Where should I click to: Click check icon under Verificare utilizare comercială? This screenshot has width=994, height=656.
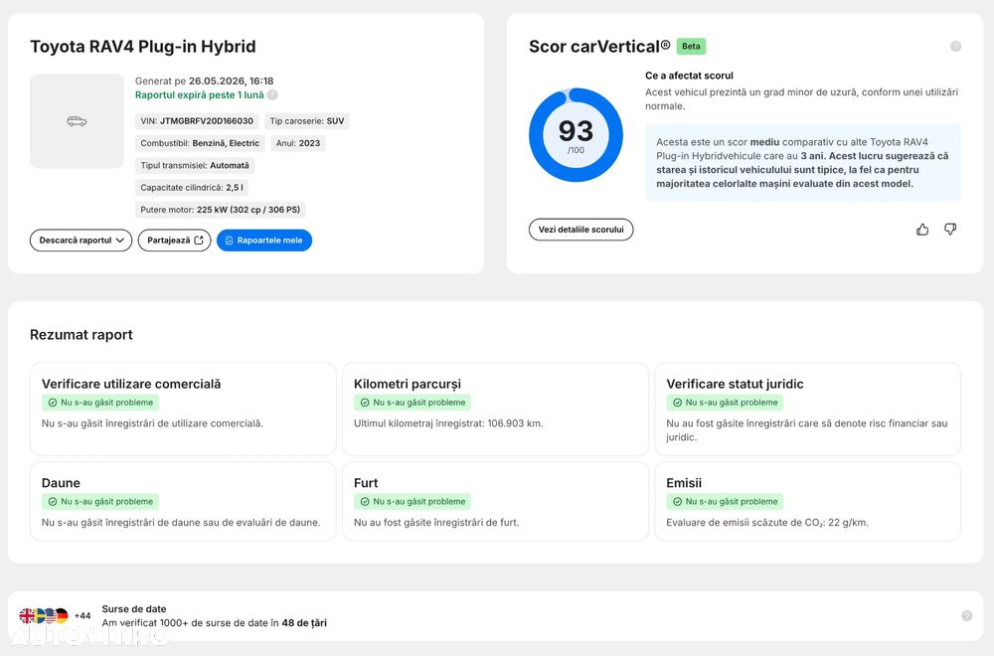53,403
